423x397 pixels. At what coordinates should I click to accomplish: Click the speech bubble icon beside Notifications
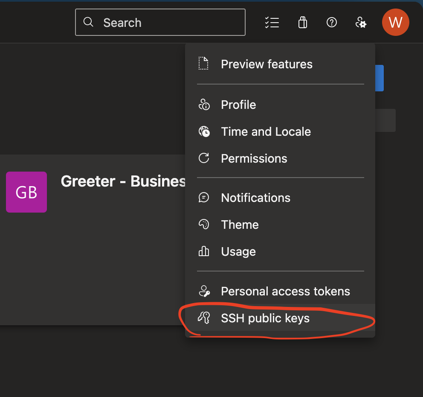204,197
